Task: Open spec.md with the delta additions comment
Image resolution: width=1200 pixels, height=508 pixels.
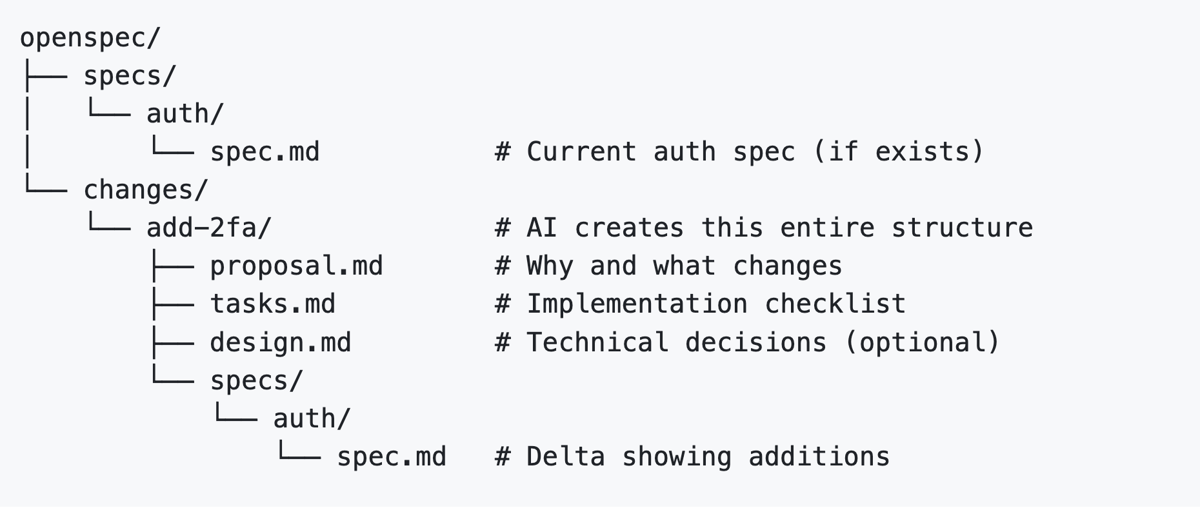Action: [x=392, y=456]
